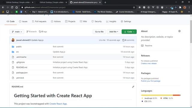Image resolution: width=192 pixels, height=108 pixels.
Task: Click the public folder icon
Action: (13, 47)
